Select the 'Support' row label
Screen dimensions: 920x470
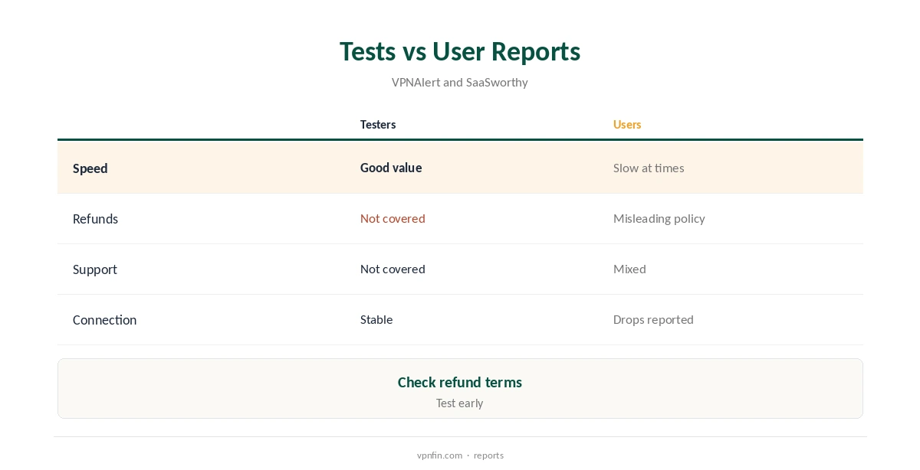click(x=95, y=269)
